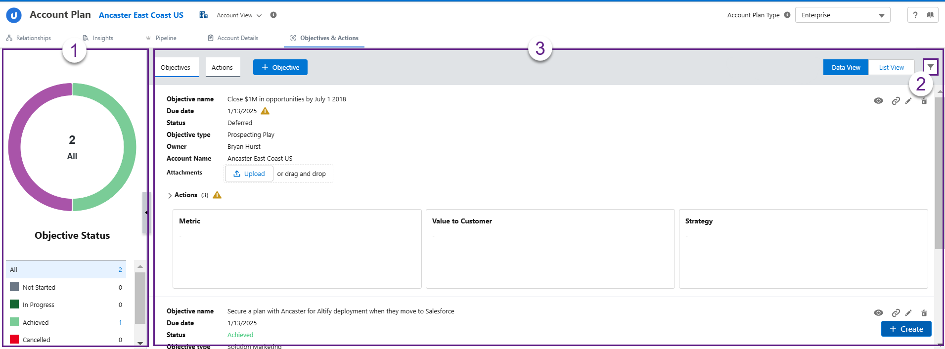This screenshot has height=349, width=945.
Task: Toggle visibility eye for Close $1M objective
Action: [878, 101]
